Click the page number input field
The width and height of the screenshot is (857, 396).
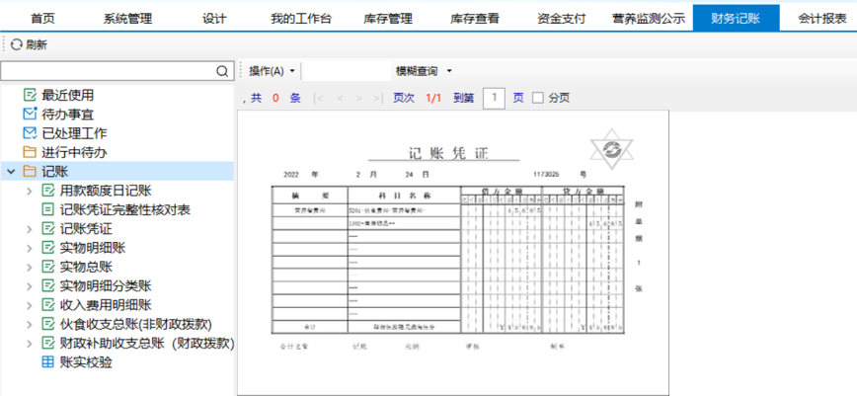pos(494,98)
